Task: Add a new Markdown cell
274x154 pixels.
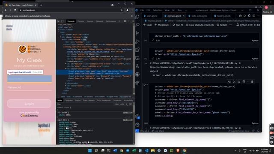Action: click(162, 25)
